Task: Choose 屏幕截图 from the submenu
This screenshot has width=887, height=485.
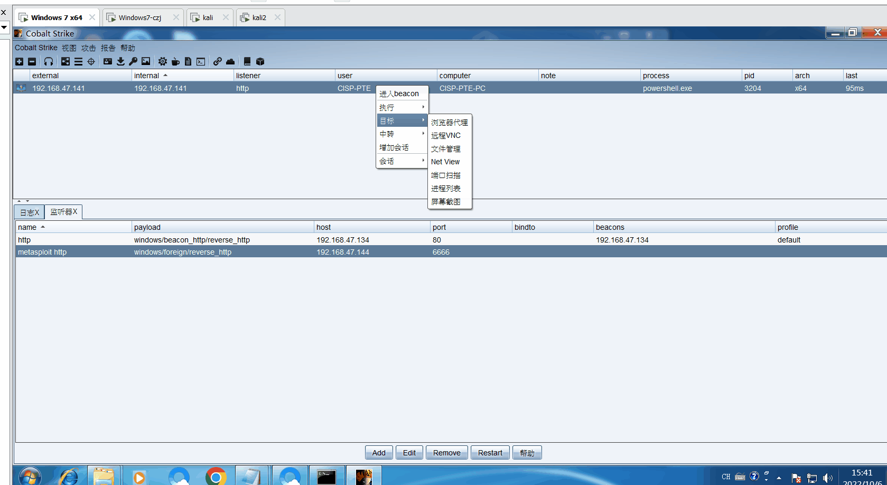Action: tap(450, 201)
